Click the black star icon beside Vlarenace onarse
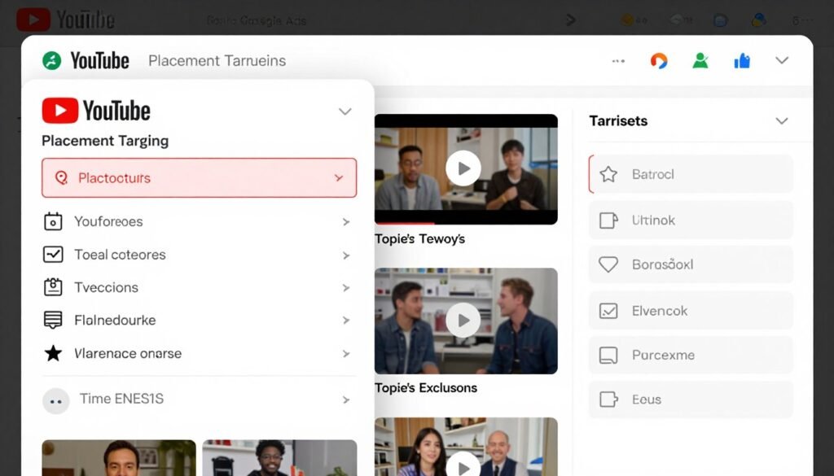The image size is (834, 476). [53, 353]
